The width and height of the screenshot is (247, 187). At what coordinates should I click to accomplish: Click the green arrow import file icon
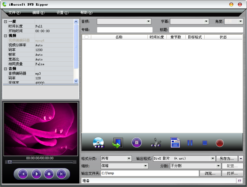(x=118, y=143)
